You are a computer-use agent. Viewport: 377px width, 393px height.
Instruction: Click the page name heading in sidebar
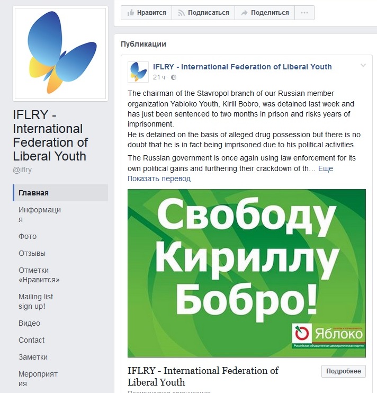pos(50,136)
